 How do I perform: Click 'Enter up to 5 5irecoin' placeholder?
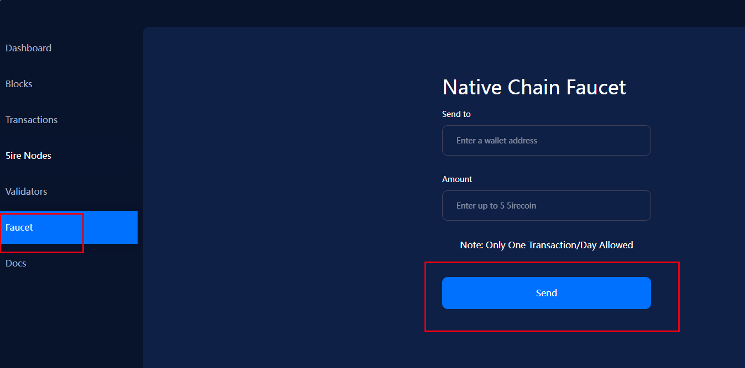(x=496, y=206)
